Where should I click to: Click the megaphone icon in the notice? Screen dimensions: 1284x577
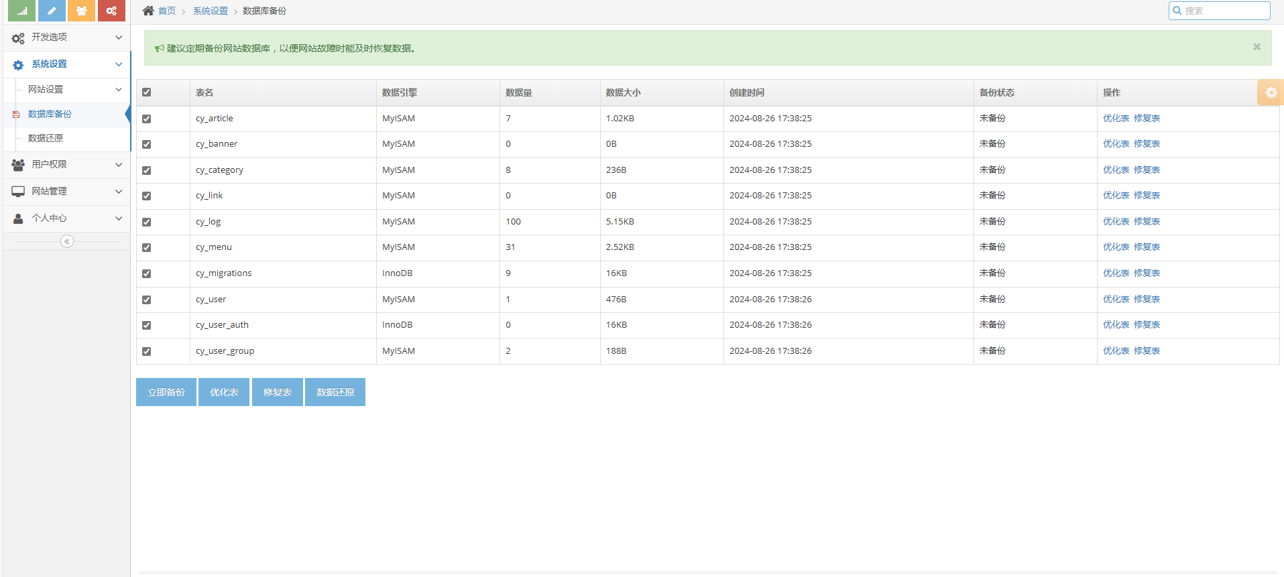(159, 48)
